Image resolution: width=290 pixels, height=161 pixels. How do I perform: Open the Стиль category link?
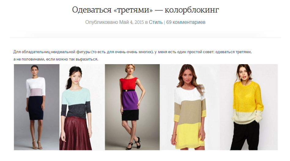[156, 22]
